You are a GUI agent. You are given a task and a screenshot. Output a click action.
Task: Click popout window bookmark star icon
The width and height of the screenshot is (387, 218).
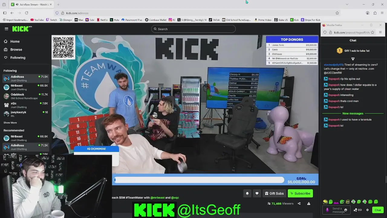click(372, 32)
